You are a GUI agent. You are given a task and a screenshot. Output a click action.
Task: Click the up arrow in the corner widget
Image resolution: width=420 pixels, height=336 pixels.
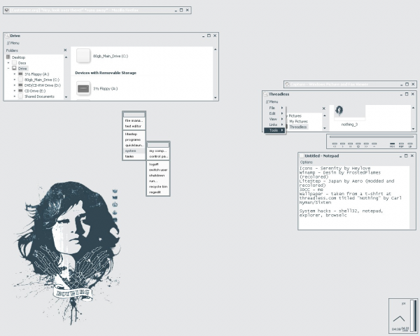coord(399,318)
